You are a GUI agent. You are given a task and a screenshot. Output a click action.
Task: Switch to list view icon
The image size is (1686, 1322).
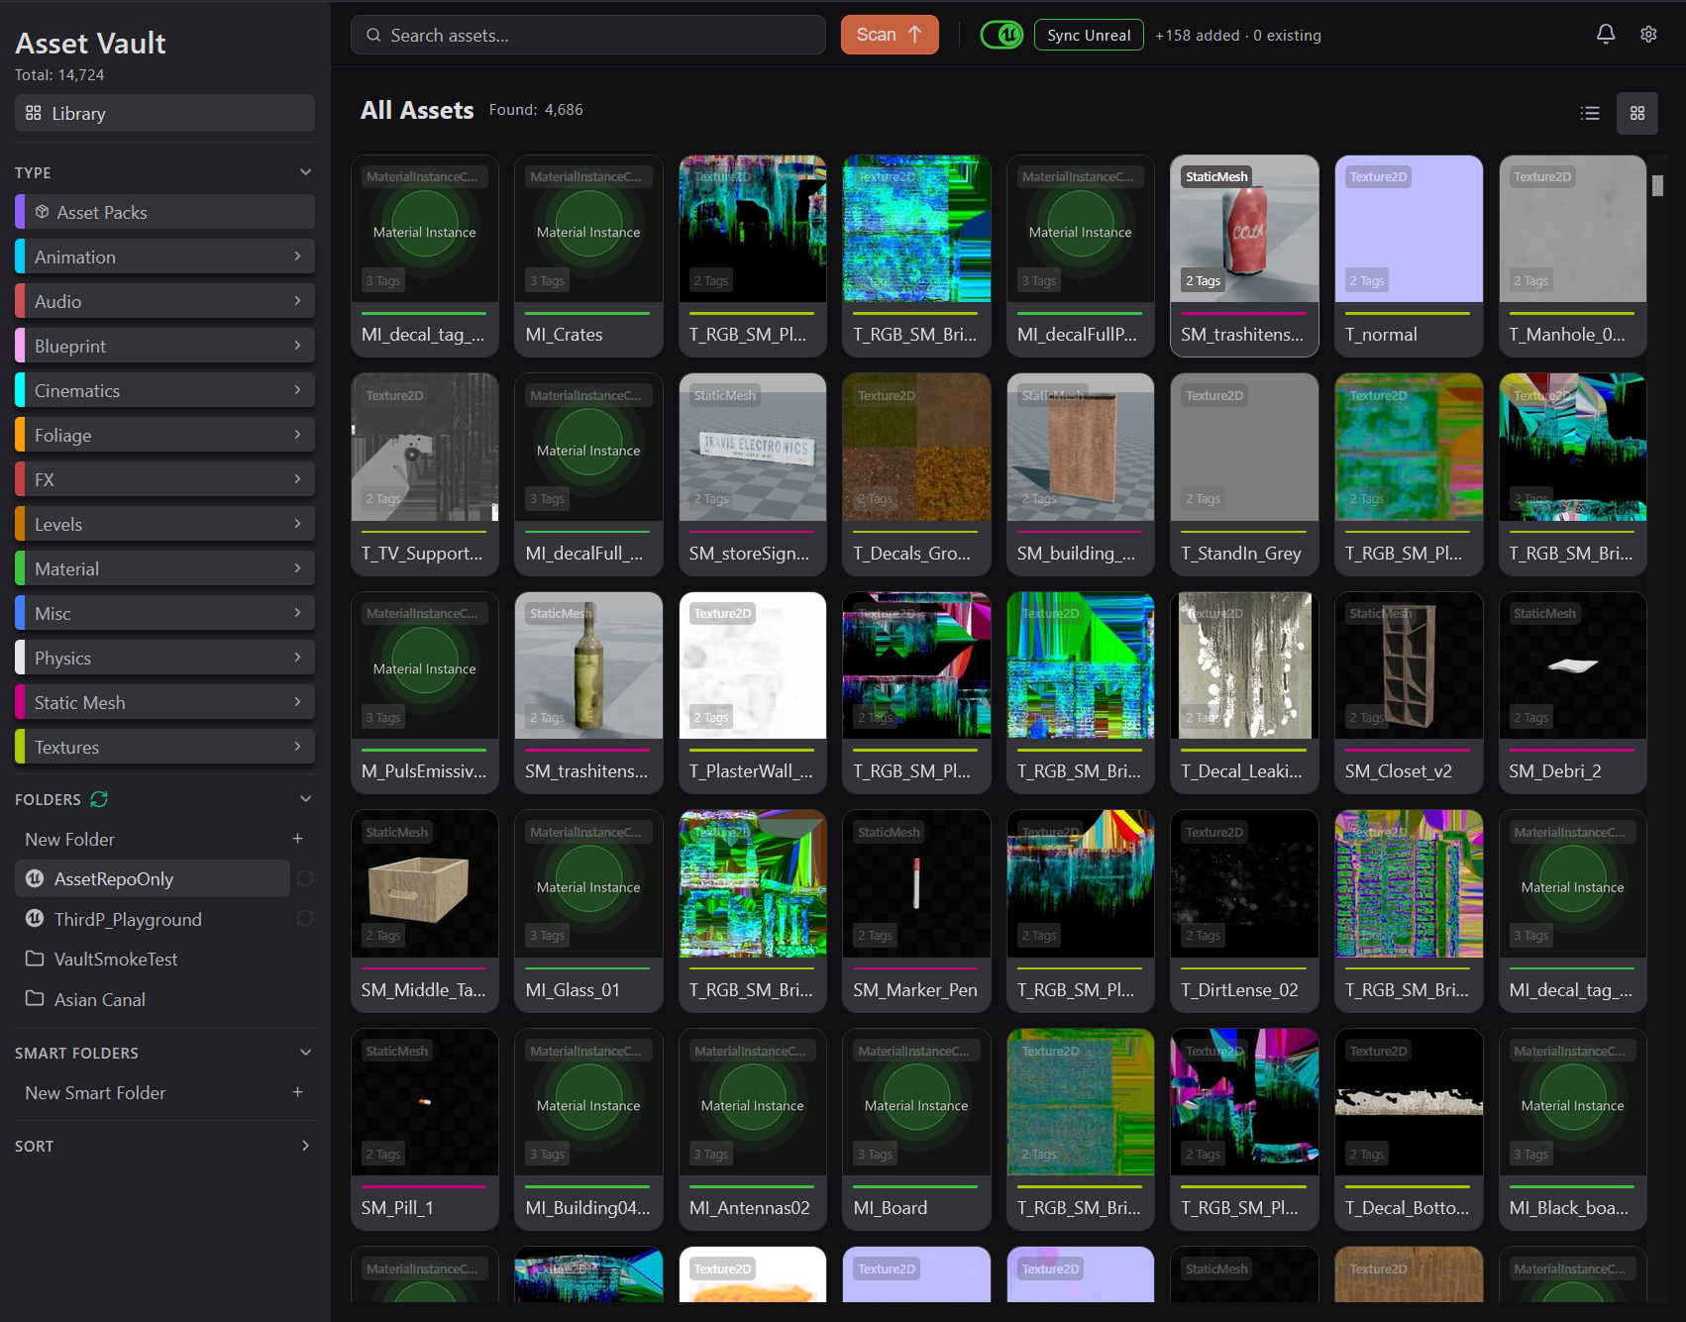click(x=1590, y=113)
